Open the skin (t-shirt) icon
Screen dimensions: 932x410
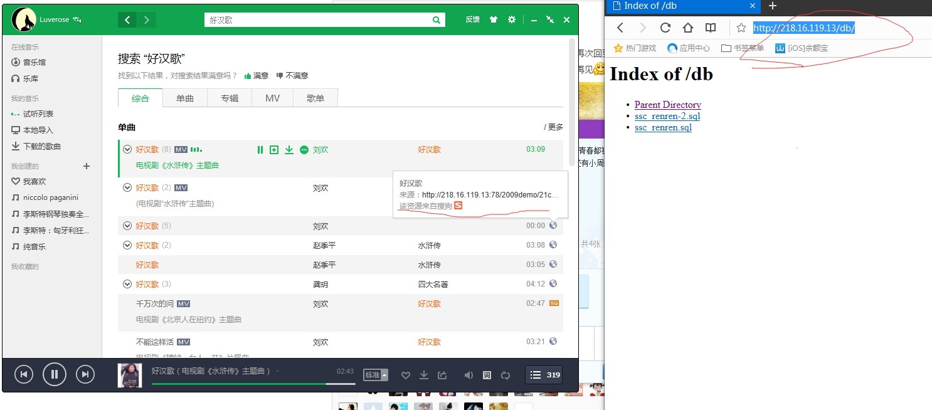[x=494, y=20]
